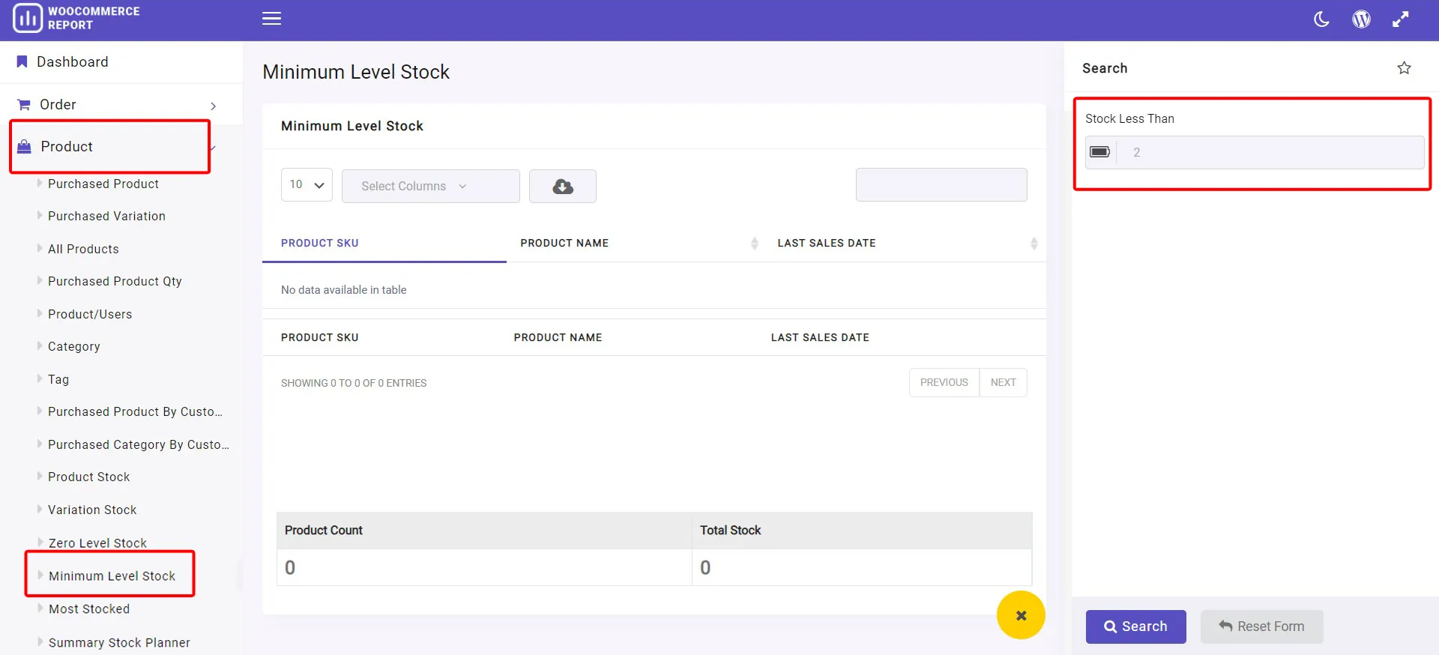1439x655 pixels.
Task: Click the Product SKU column header
Action: coord(320,243)
